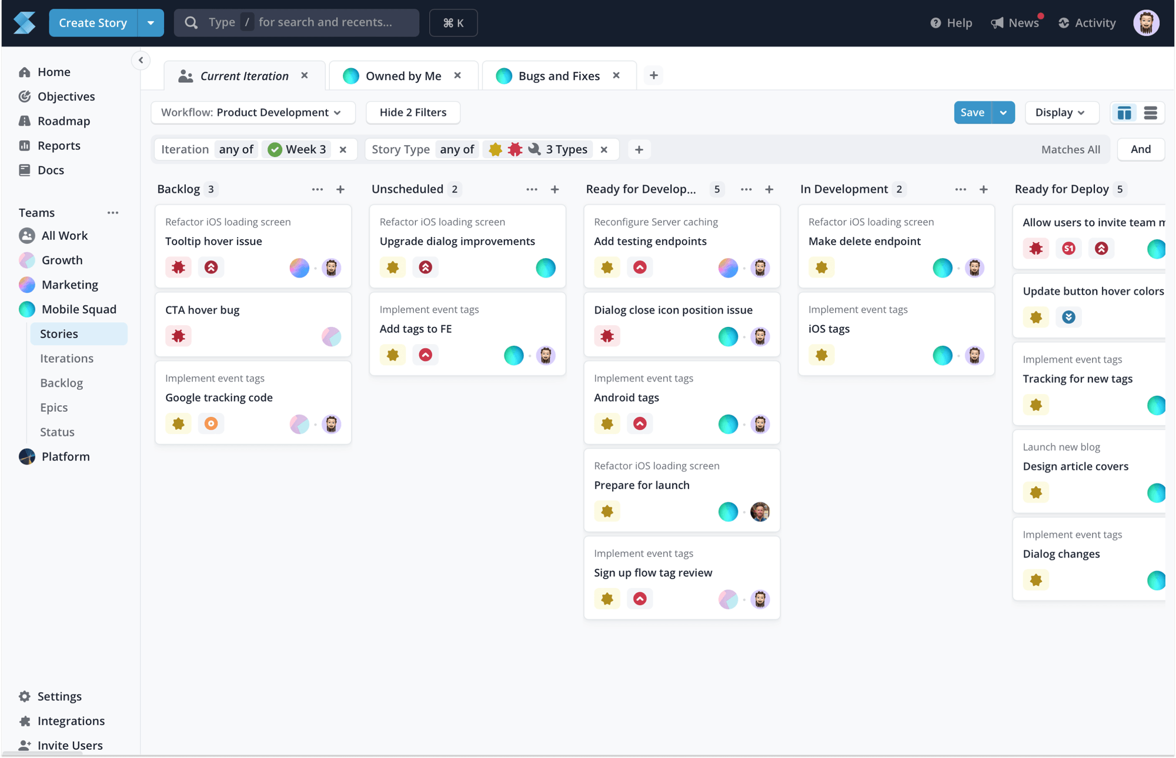
Task: Collapse the left sidebar with the arrow
Action: (141, 60)
